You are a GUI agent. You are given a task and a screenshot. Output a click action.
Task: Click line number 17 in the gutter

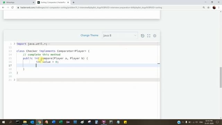[x=10, y=66]
